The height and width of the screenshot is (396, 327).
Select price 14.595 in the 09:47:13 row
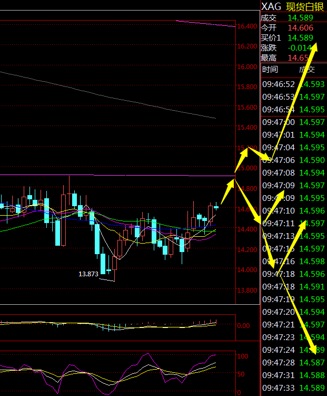[312, 236]
